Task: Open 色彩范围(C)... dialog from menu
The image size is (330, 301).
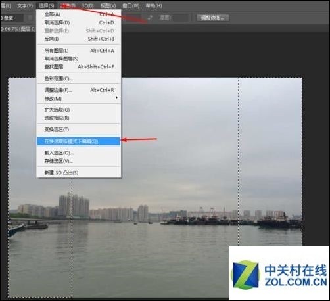Action: click(x=79, y=78)
